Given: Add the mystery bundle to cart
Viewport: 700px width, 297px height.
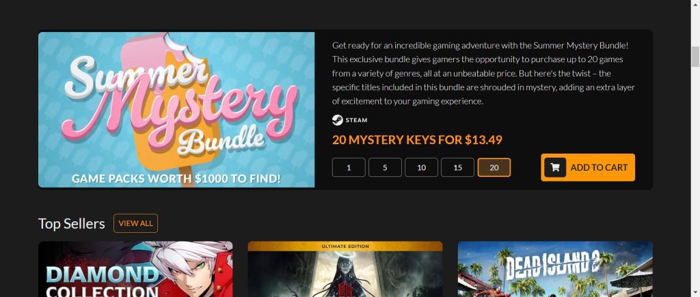Looking at the screenshot, I should pos(587,167).
